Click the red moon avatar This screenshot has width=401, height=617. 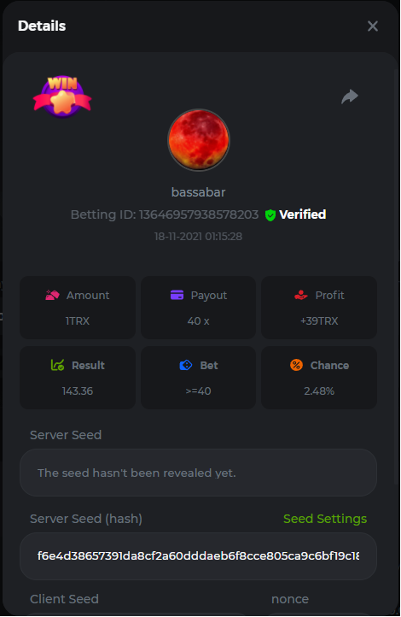click(199, 140)
